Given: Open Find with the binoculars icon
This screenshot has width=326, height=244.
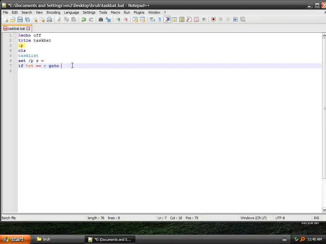Looking at the screenshot, I should 101,19.
